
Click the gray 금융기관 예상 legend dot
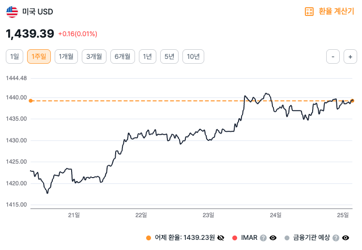click(x=287, y=237)
